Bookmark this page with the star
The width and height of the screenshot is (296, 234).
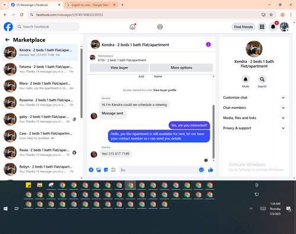click(271, 15)
